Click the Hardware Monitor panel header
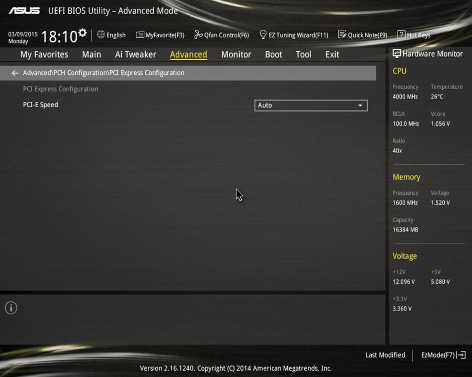 pyautogui.click(x=428, y=53)
